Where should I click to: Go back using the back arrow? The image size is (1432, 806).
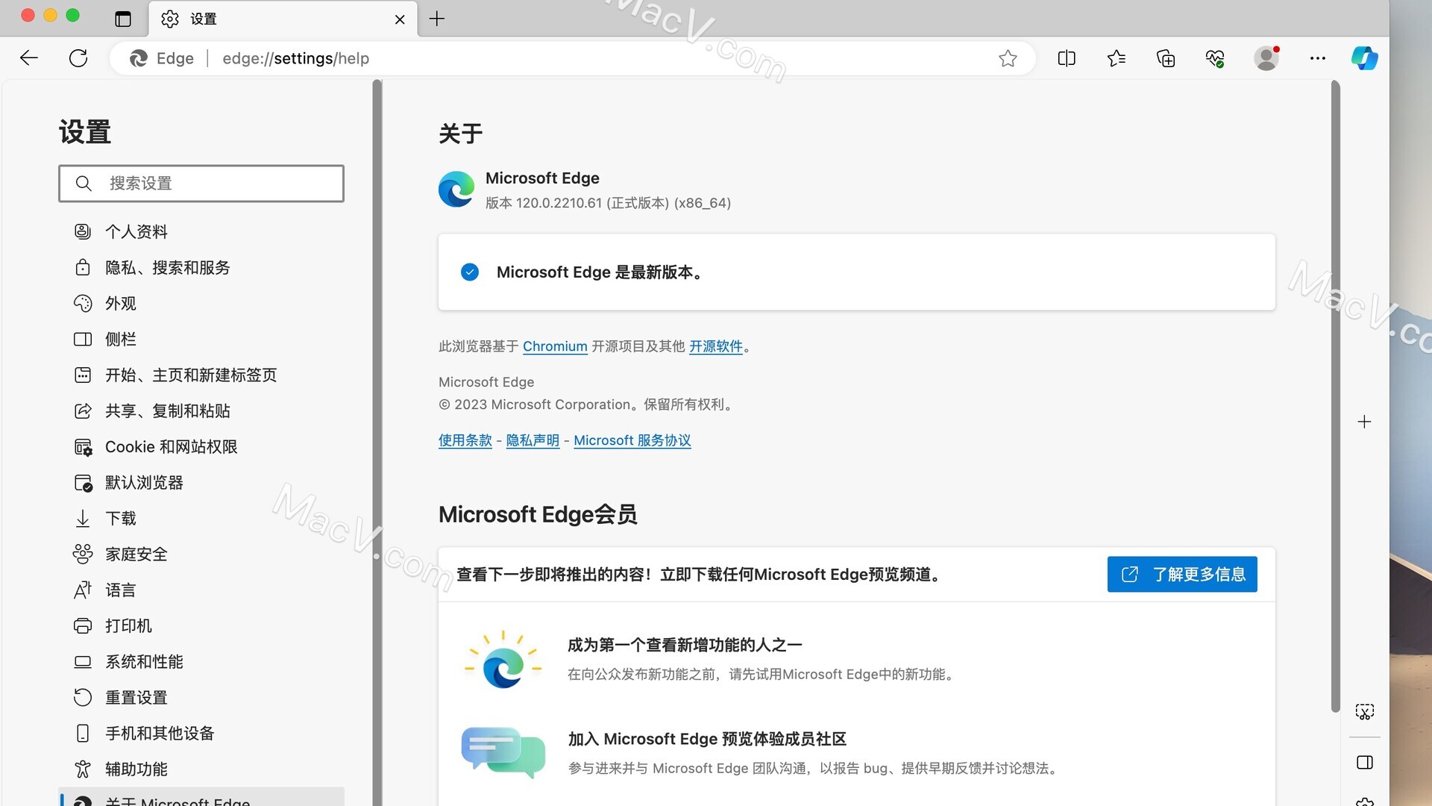pos(29,58)
